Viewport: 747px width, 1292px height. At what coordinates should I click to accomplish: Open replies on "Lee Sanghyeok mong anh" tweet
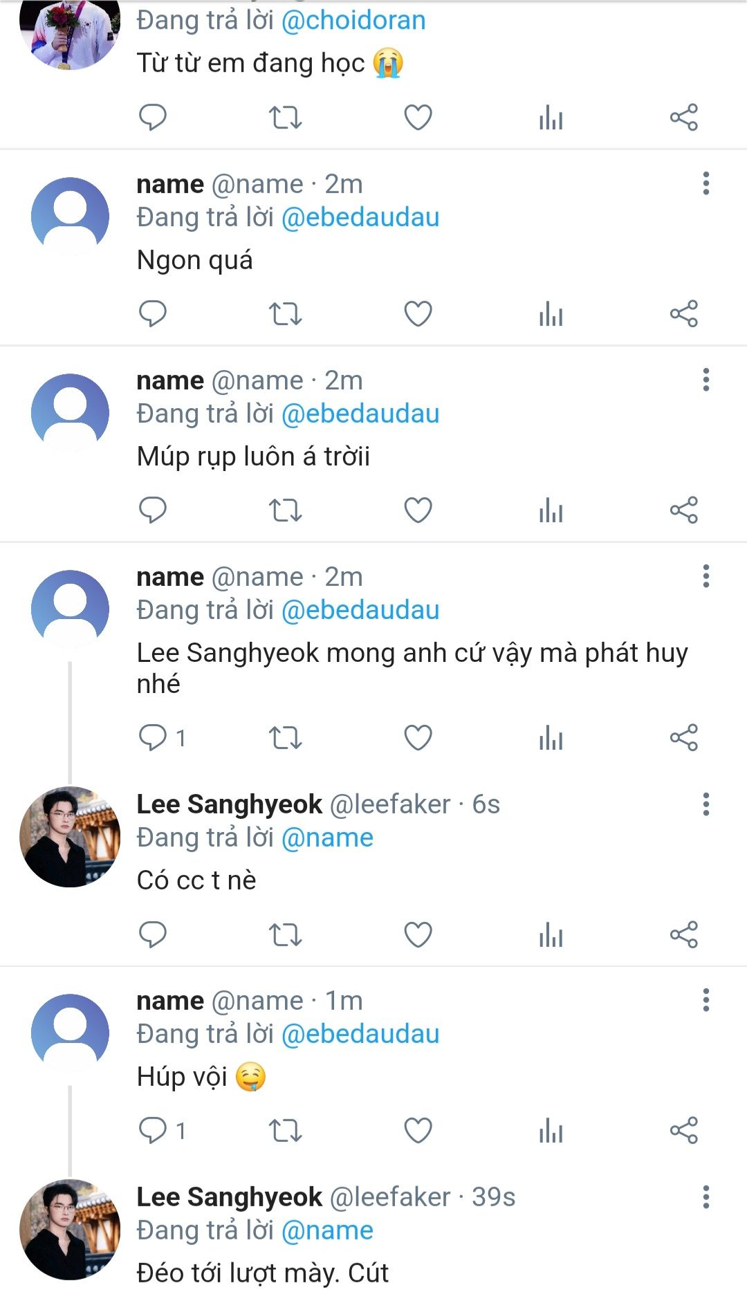pyautogui.click(x=153, y=738)
